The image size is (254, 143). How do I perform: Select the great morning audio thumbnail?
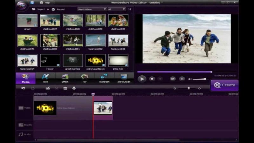click(73, 60)
